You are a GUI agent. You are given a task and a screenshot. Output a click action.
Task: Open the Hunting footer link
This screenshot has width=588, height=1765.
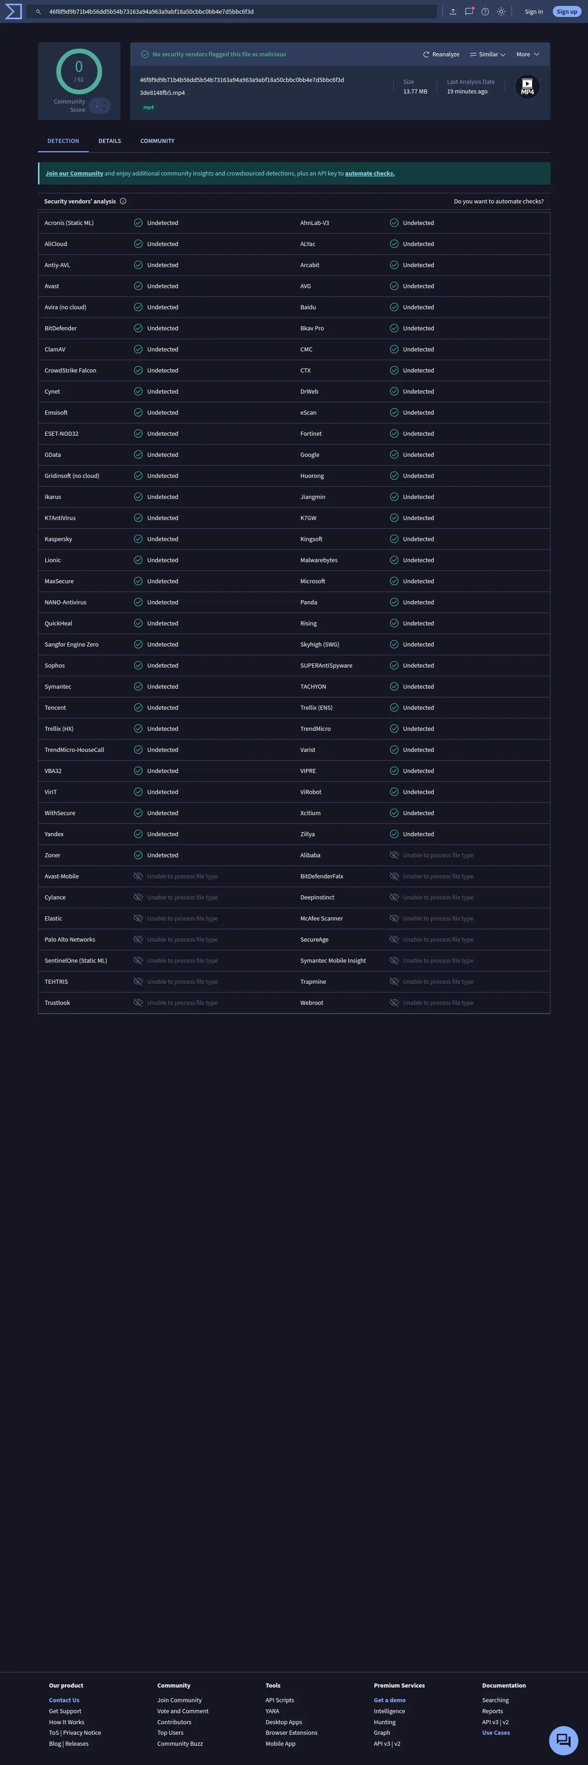(x=385, y=1722)
